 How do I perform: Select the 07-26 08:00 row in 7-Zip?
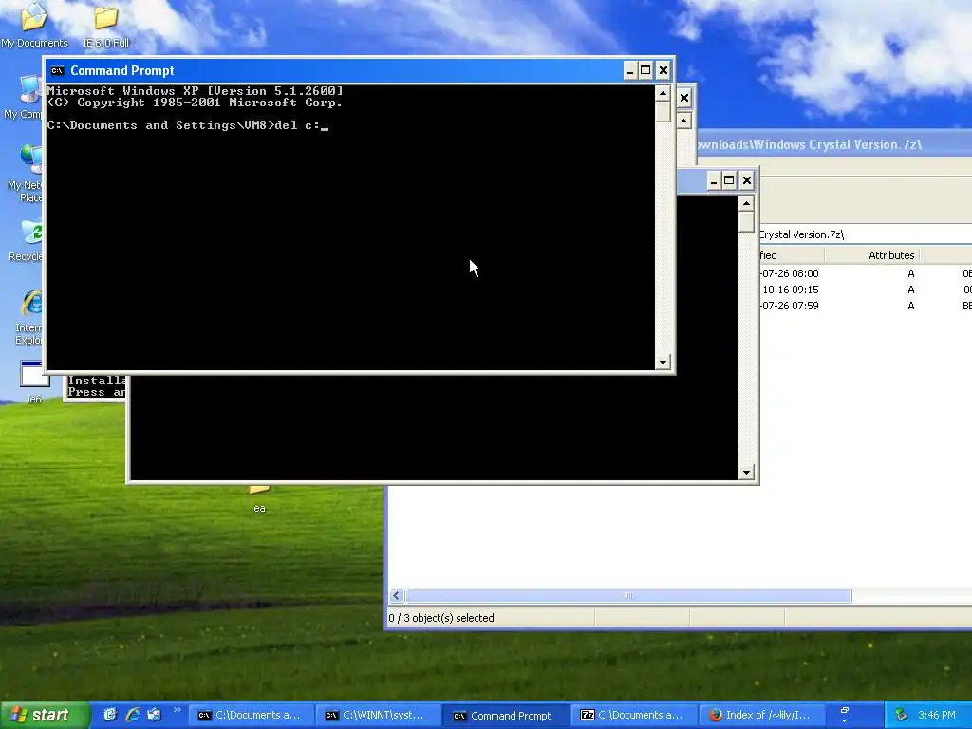(x=866, y=273)
